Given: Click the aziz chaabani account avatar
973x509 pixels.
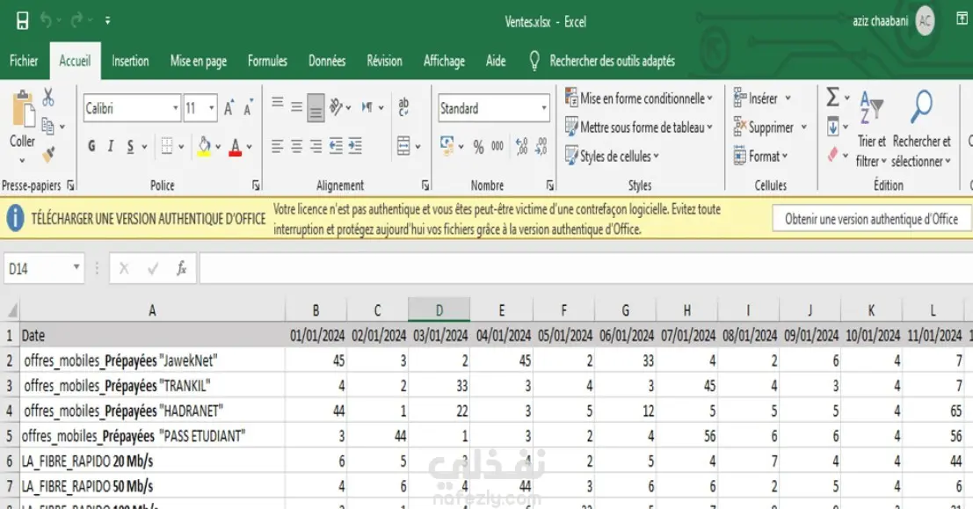Looking at the screenshot, I should pyautogui.click(x=925, y=21).
